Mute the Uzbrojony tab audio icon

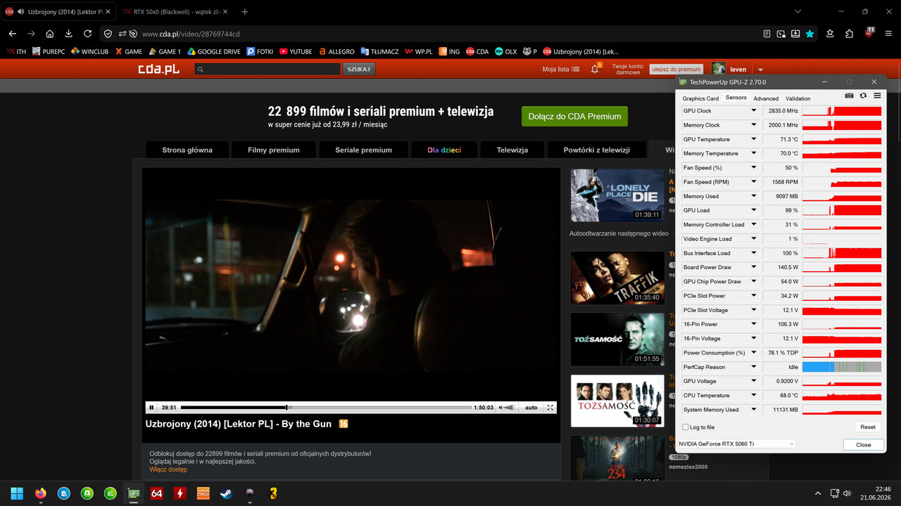[20, 12]
